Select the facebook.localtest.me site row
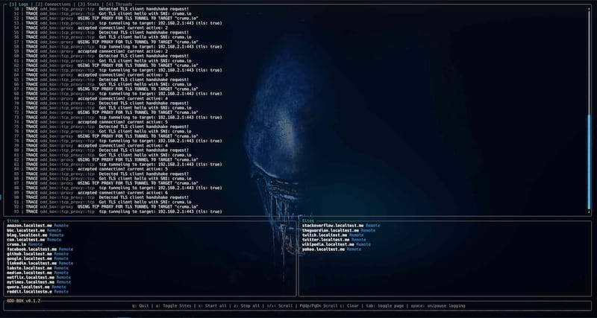The image size is (597, 318). tap(40, 249)
